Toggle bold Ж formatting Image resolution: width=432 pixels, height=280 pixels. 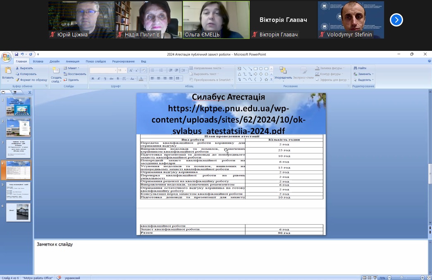pyautogui.click(x=93, y=79)
